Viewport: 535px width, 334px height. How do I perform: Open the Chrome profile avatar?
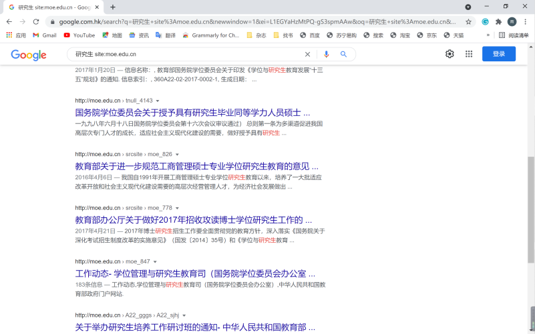coord(512,22)
